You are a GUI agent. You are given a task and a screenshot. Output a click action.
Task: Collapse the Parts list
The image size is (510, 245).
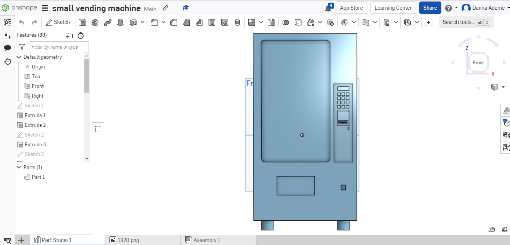tap(19, 167)
